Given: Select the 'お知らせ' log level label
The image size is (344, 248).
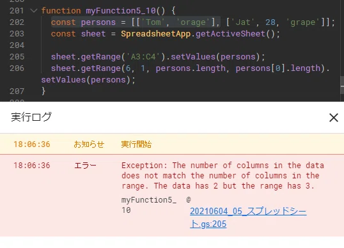Looking at the screenshot, I should coord(89,144).
